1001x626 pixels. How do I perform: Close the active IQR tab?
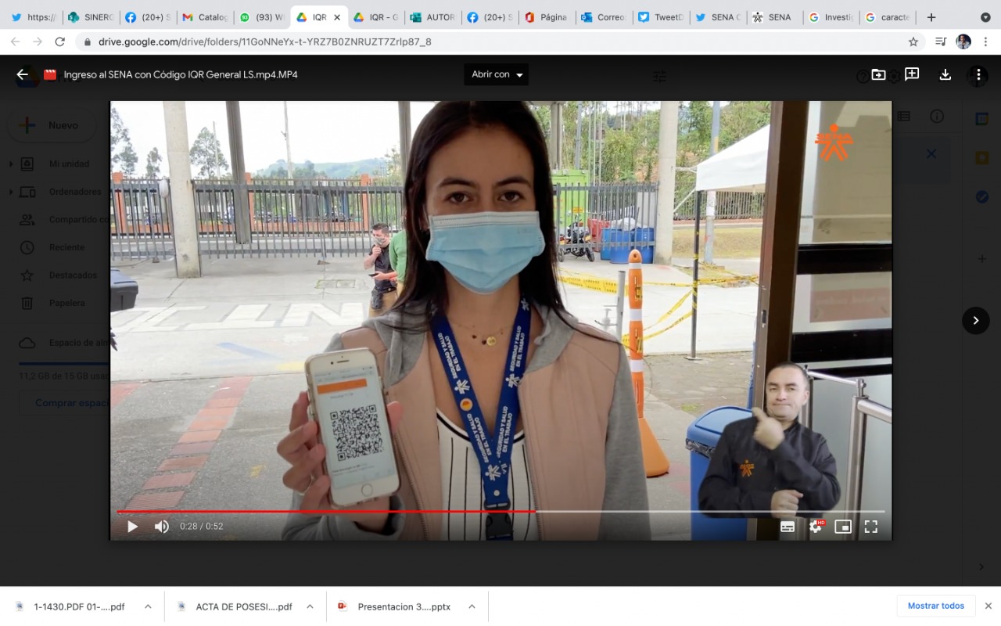[337, 17]
